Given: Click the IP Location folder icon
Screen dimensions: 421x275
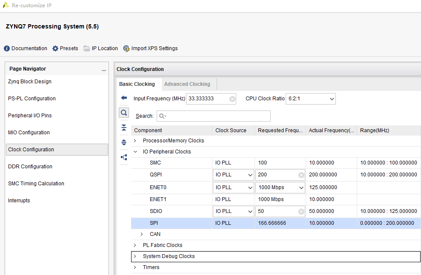Looking at the screenshot, I should (x=87, y=48).
